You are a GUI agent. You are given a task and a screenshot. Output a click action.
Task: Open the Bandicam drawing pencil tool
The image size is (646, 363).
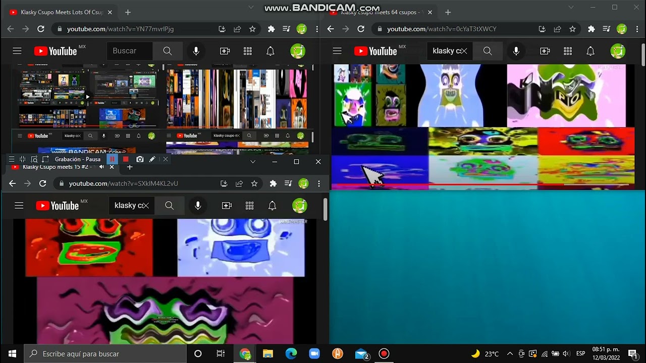152,159
